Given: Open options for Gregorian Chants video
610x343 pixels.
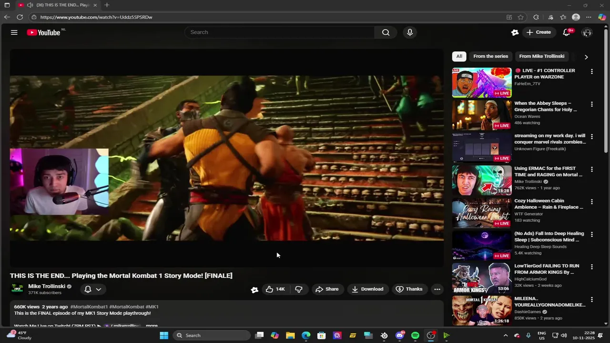Looking at the screenshot, I should (x=592, y=104).
